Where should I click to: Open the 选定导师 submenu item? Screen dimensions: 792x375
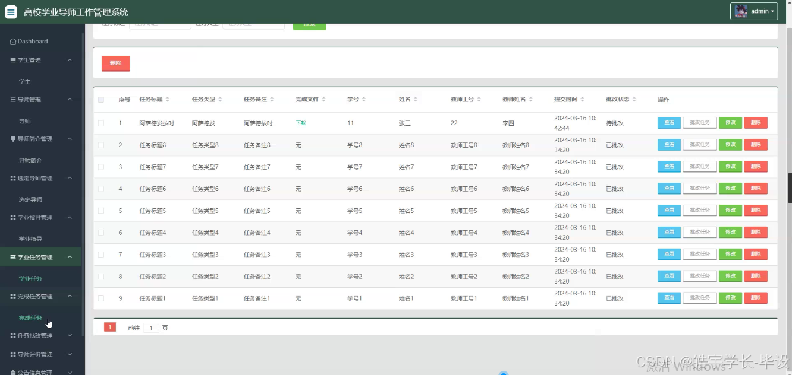[x=30, y=200]
